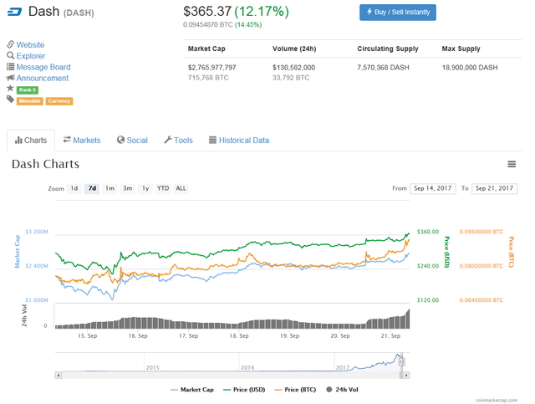Switch to the Charts tab
The width and height of the screenshot is (535, 404).
click(31, 141)
